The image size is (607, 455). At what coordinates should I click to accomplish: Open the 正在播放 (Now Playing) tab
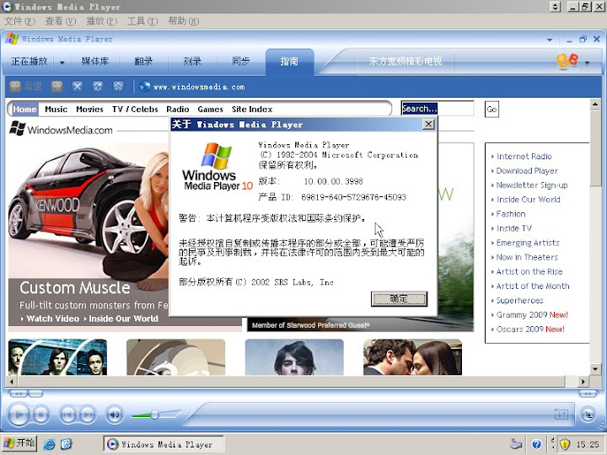tap(29, 62)
